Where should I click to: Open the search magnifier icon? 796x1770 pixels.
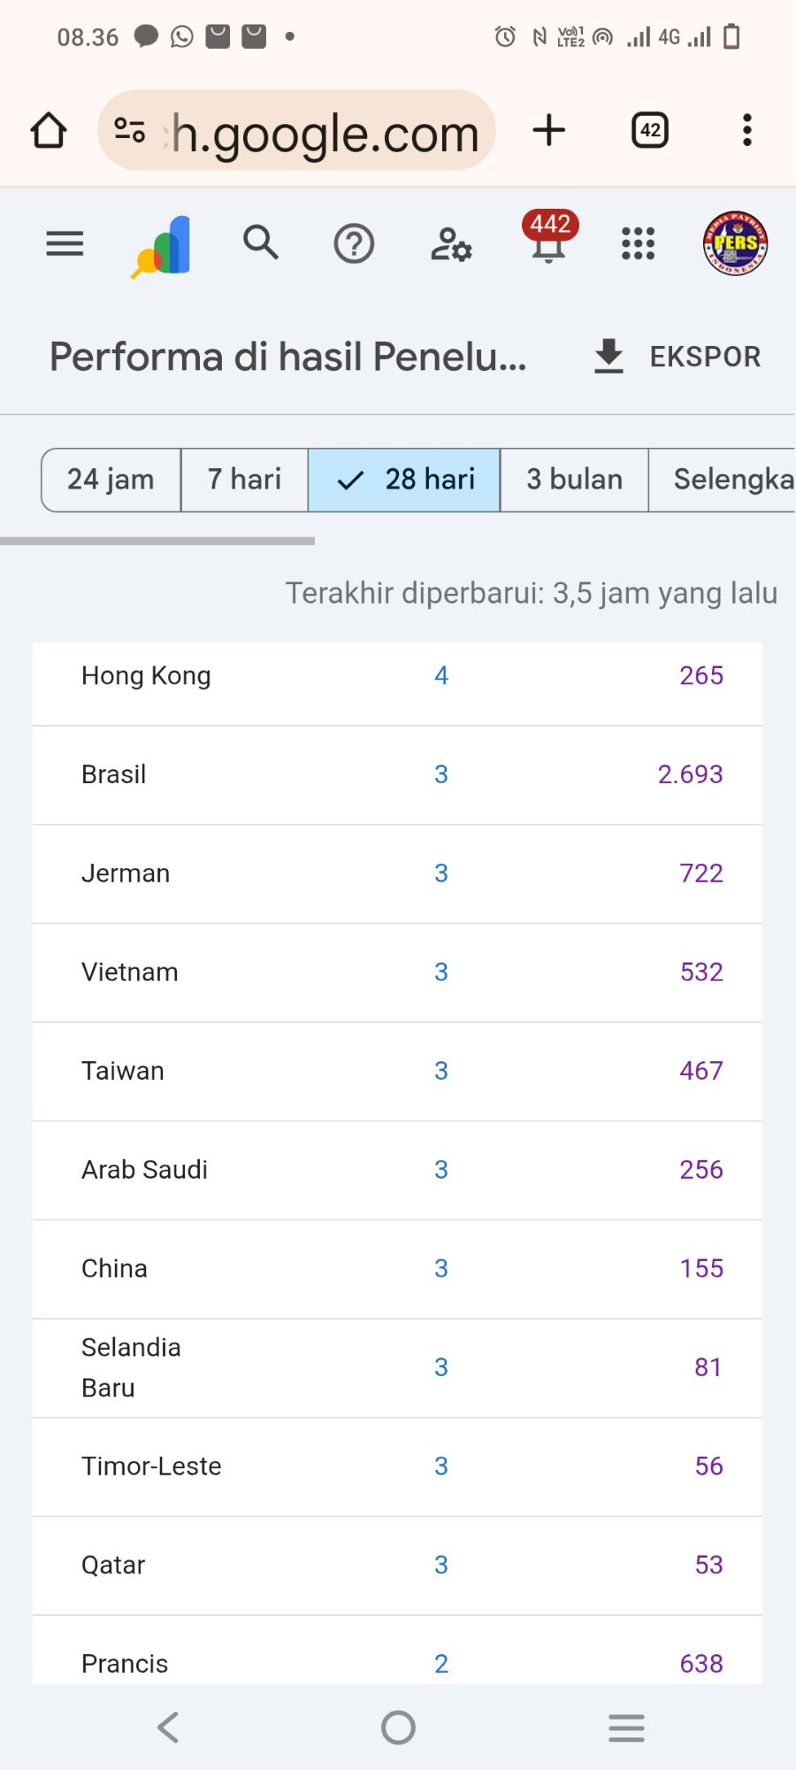[x=261, y=242]
